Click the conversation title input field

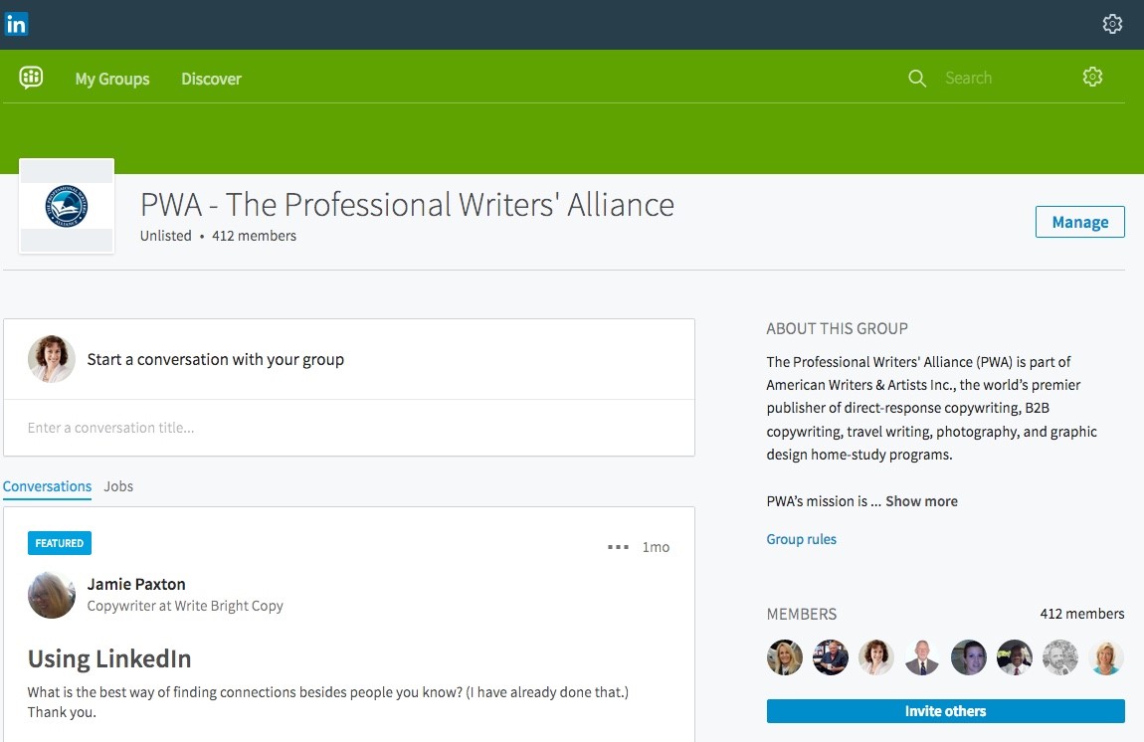pyautogui.click(x=348, y=428)
